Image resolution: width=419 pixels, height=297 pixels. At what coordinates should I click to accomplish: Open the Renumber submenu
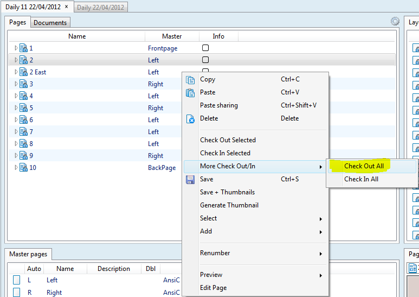coord(255,253)
